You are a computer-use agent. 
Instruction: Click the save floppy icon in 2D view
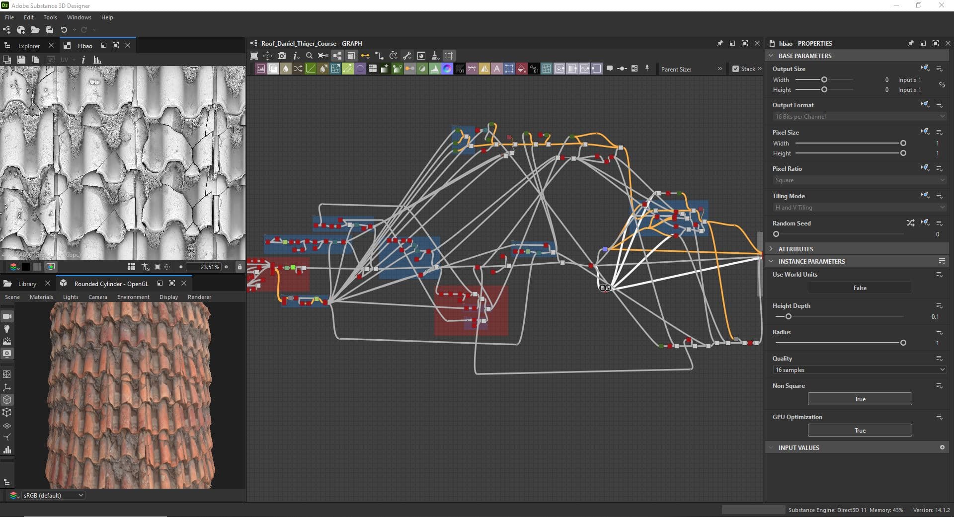[21, 60]
